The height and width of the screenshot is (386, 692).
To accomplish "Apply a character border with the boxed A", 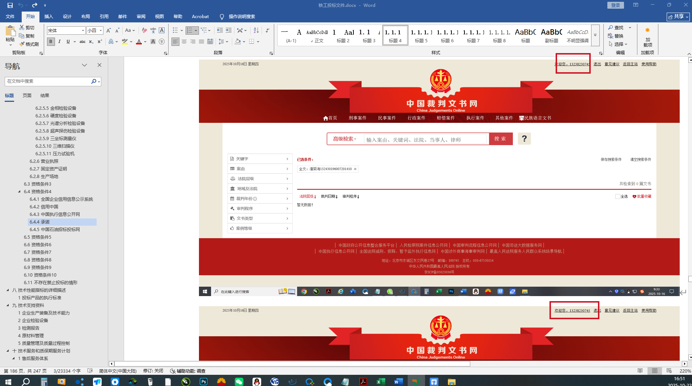I will pos(162,31).
